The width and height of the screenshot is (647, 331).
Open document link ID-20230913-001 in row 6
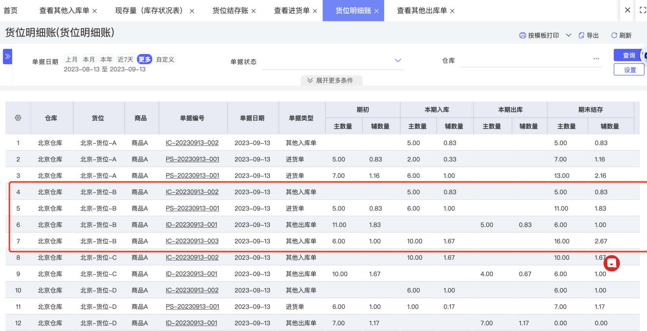[x=191, y=225]
